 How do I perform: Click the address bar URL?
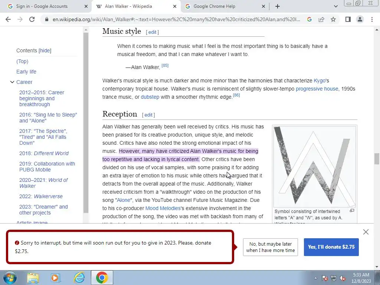176,19
